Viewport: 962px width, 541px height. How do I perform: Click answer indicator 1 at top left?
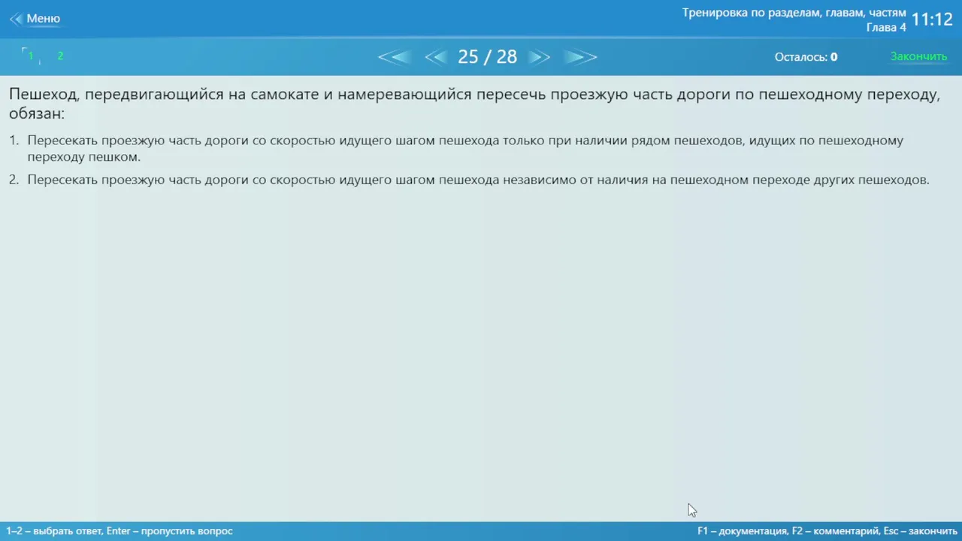click(31, 56)
